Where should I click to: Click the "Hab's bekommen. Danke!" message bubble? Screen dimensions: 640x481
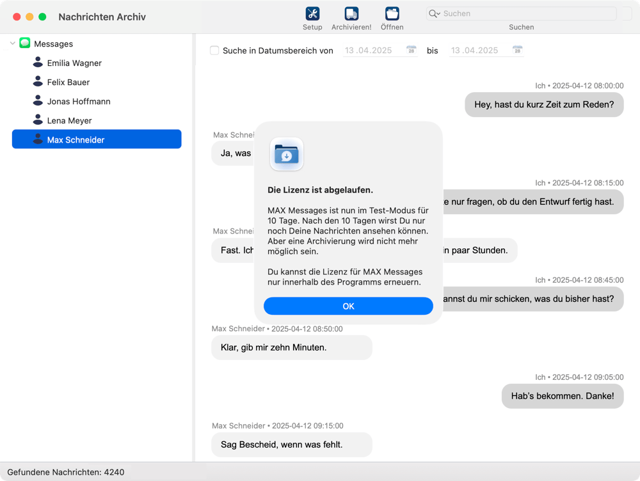pos(562,396)
